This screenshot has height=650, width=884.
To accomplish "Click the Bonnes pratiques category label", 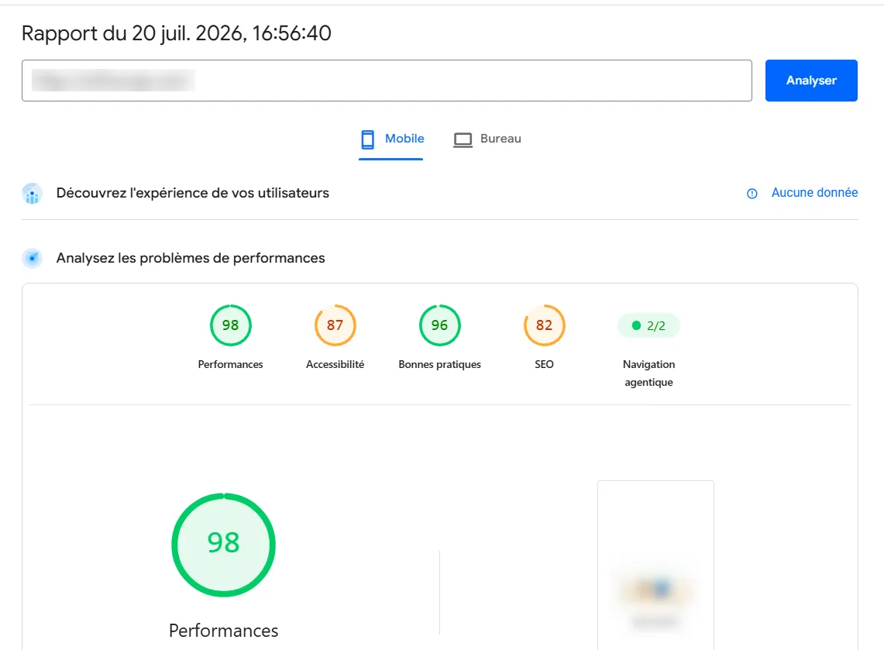I will coord(440,364).
